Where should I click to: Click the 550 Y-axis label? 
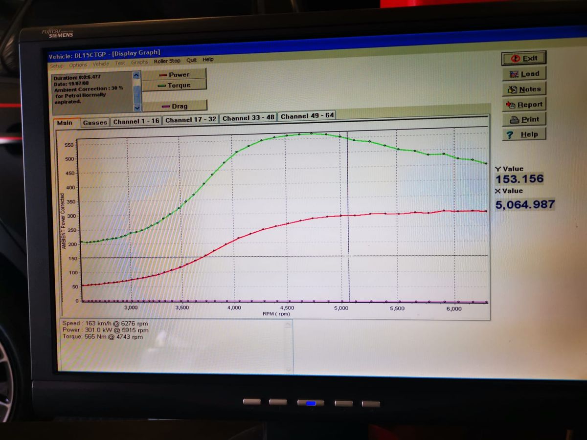pyautogui.click(x=69, y=145)
